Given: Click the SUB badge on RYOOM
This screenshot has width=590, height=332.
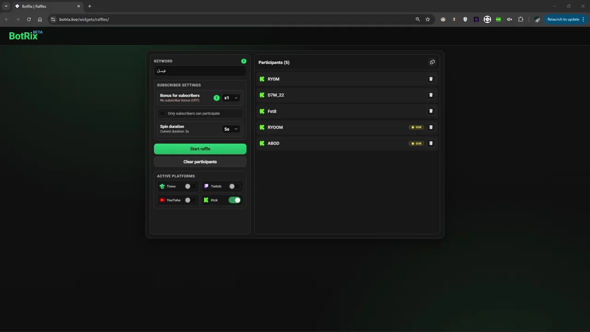Looking at the screenshot, I should [416, 127].
